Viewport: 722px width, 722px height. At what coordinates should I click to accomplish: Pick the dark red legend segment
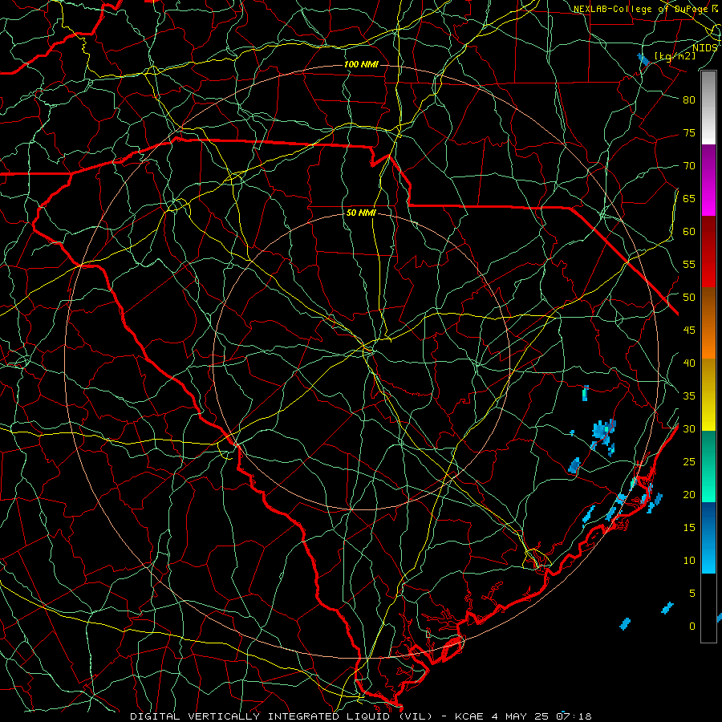(708, 252)
